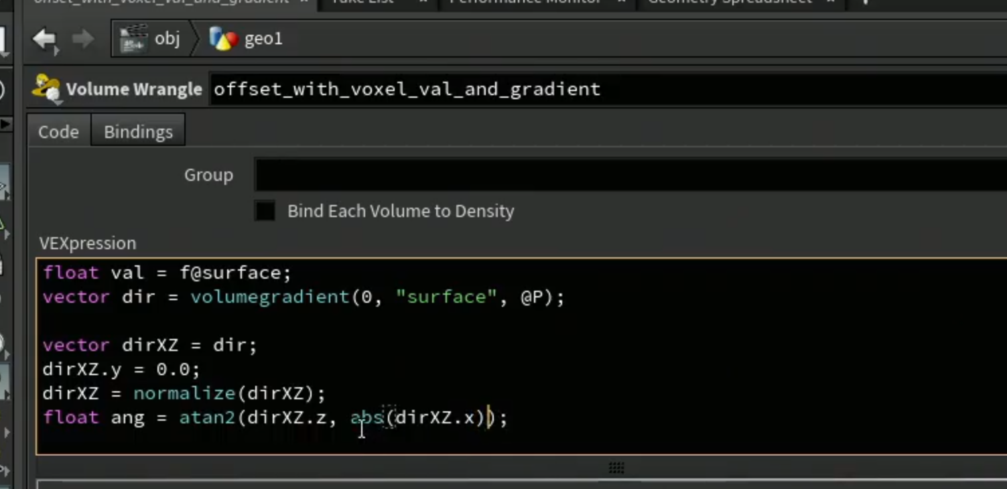Switch to the Bindings tab
The height and width of the screenshot is (489, 1007).
pos(138,132)
